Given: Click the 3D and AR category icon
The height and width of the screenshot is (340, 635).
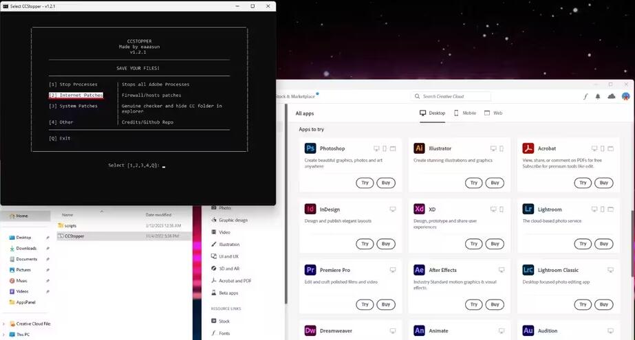Looking at the screenshot, I should coord(214,269).
